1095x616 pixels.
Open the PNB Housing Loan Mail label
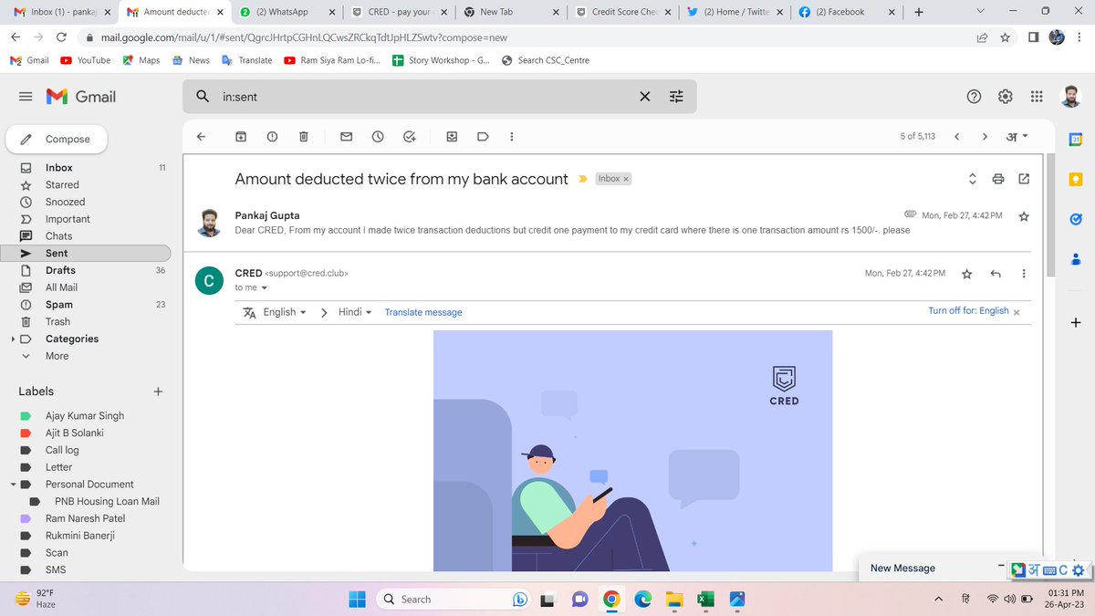pyautogui.click(x=107, y=501)
